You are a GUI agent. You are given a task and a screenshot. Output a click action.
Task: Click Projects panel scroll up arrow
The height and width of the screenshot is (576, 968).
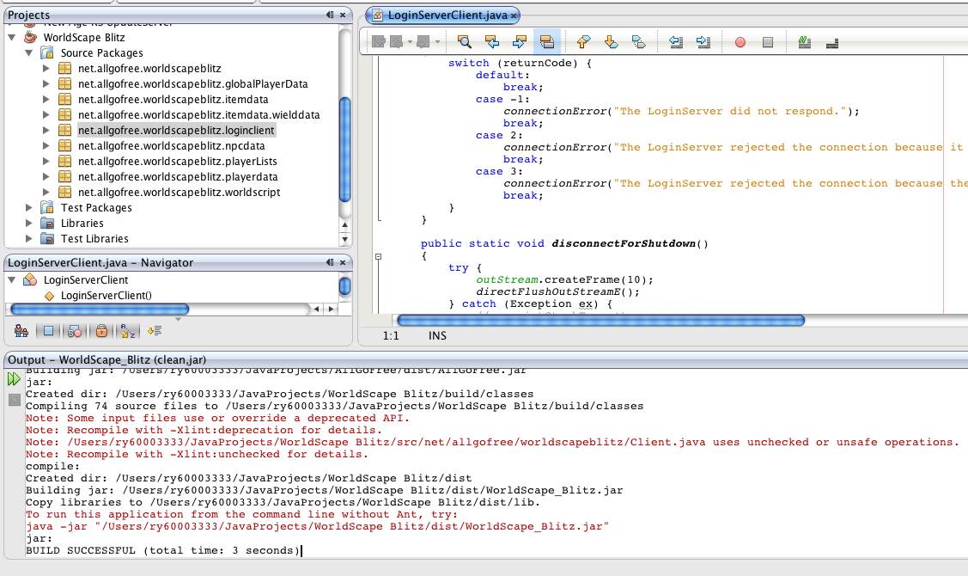point(345,225)
